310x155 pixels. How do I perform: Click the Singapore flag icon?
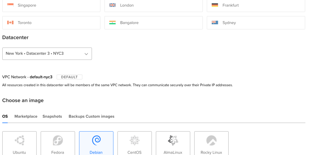tap(10, 5)
